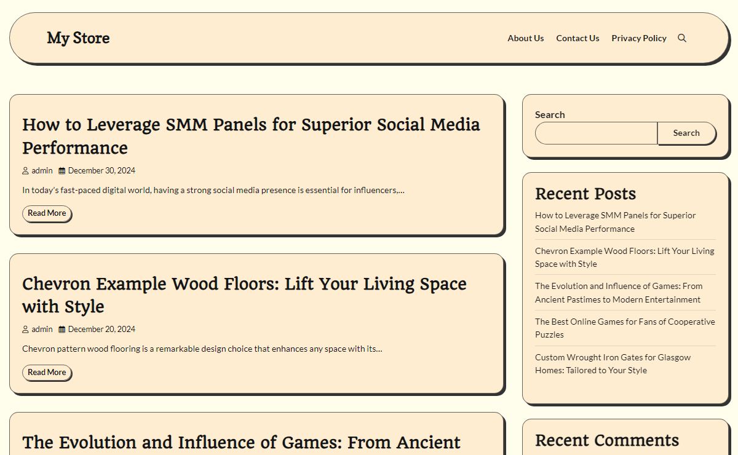This screenshot has height=455, width=738.
Task: Click the Search label above the input
Action: click(x=550, y=115)
